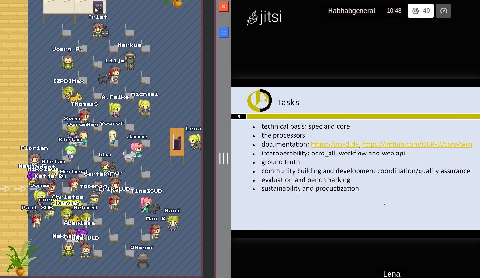
Task: Click the 'evaluation and benchmarking' bullet
Action: pyautogui.click(x=305, y=180)
